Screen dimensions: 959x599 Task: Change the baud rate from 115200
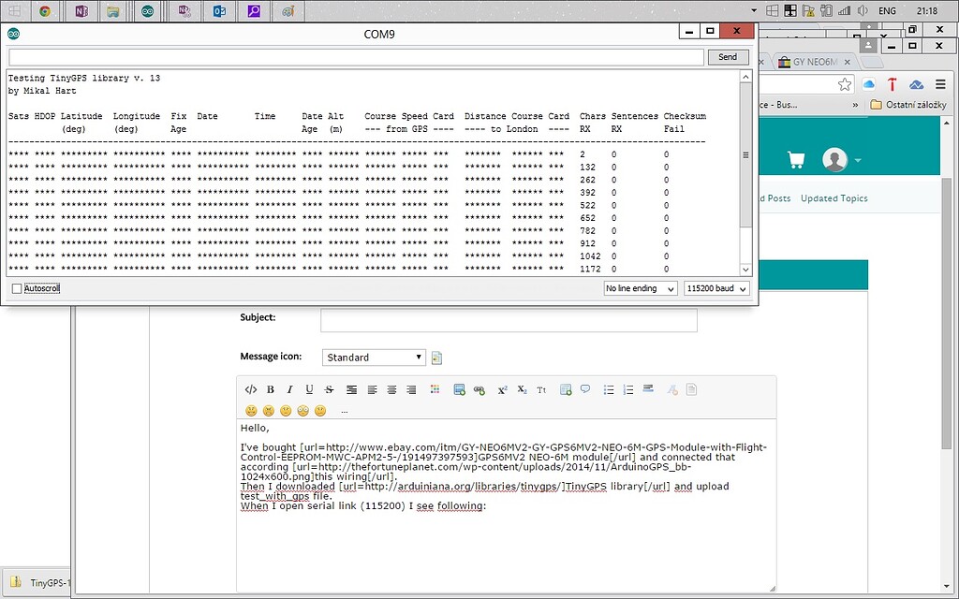[716, 288]
